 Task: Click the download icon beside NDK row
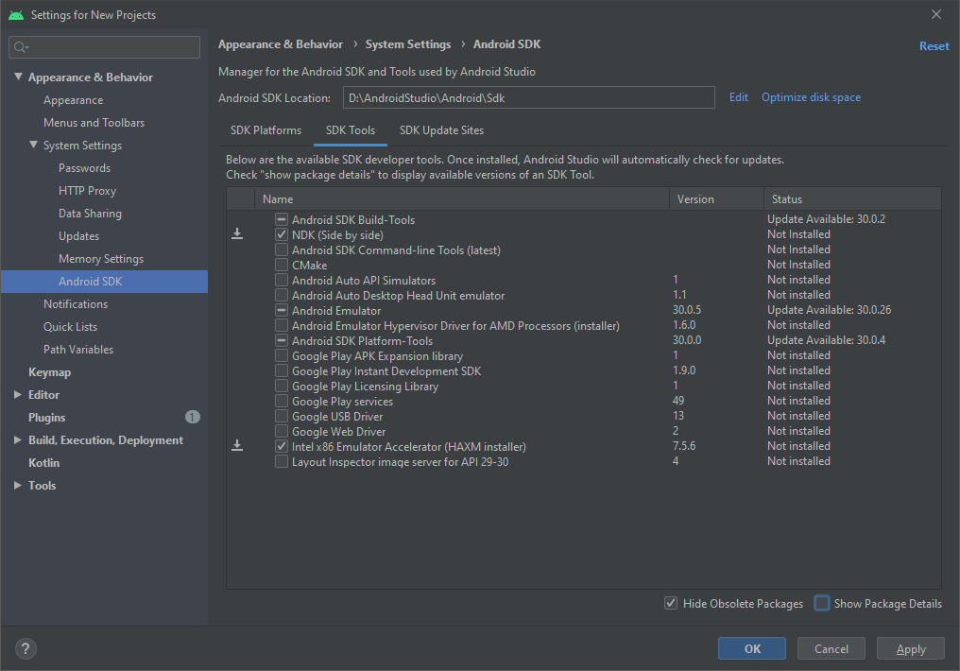click(237, 234)
